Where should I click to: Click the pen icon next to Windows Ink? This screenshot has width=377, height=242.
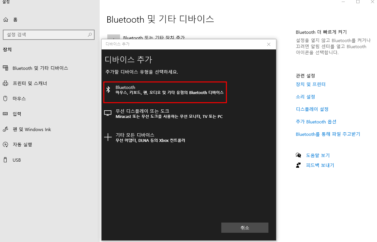[x=5, y=129]
